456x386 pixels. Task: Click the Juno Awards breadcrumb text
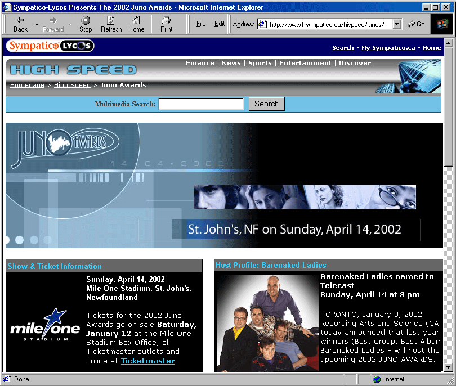coord(123,85)
